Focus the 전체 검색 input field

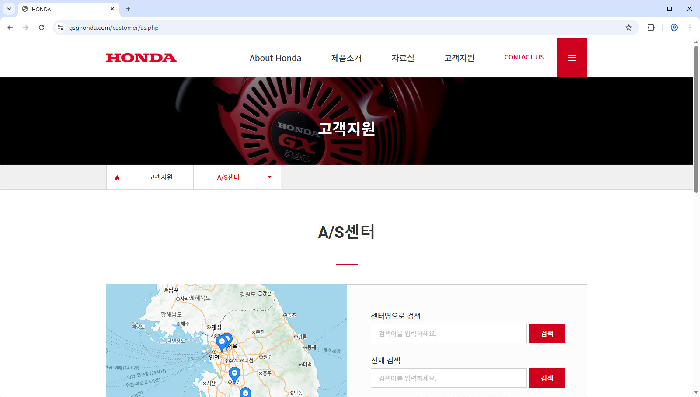[449, 378]
